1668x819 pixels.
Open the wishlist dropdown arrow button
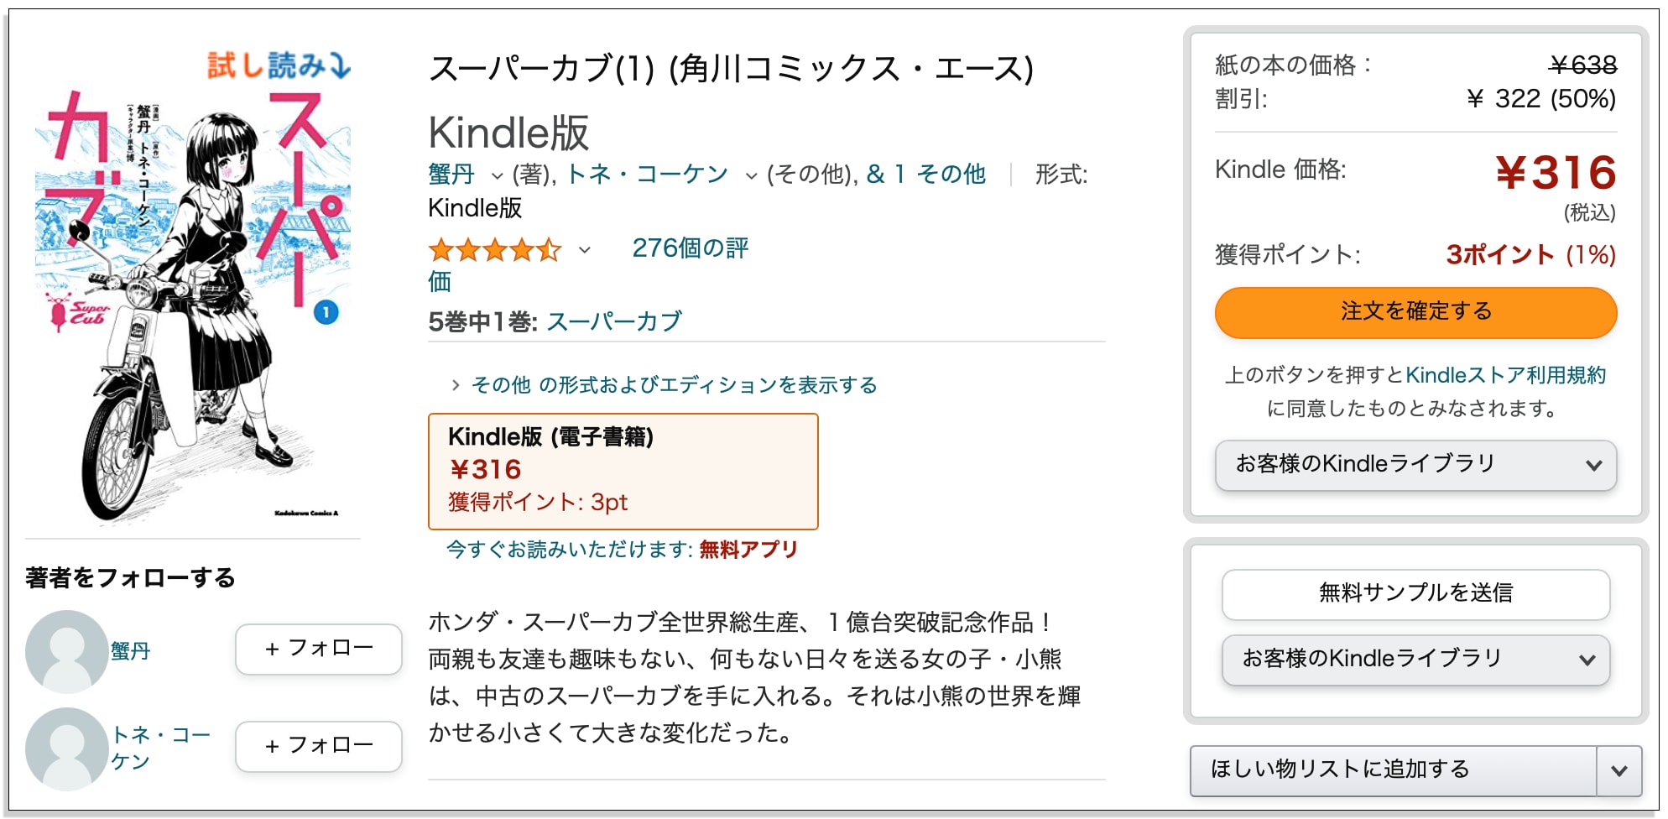point(1619,770)
